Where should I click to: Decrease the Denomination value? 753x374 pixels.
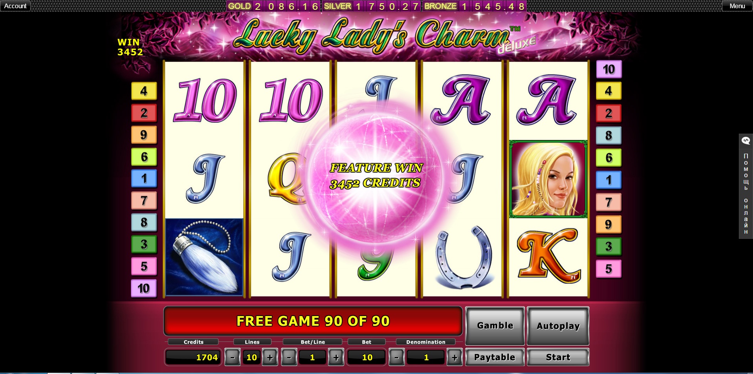click(x=397, y=357)
